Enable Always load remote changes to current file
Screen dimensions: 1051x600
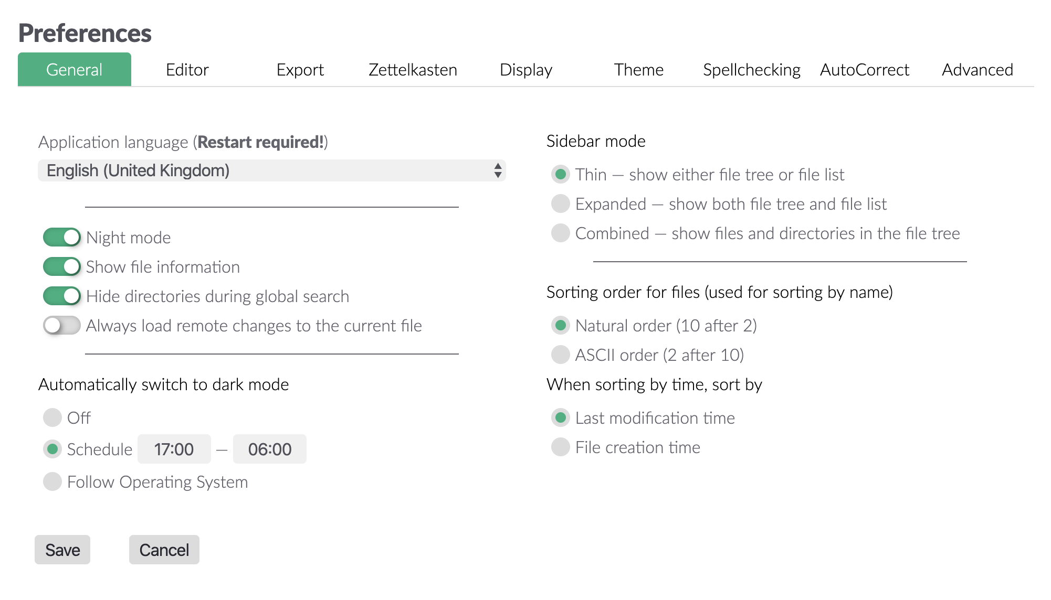(61, 325)
